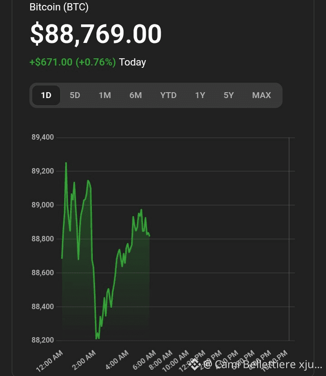326x376 pixels.
Task: Click the 88,200 y-axis label
Action: tap(43, 340)
